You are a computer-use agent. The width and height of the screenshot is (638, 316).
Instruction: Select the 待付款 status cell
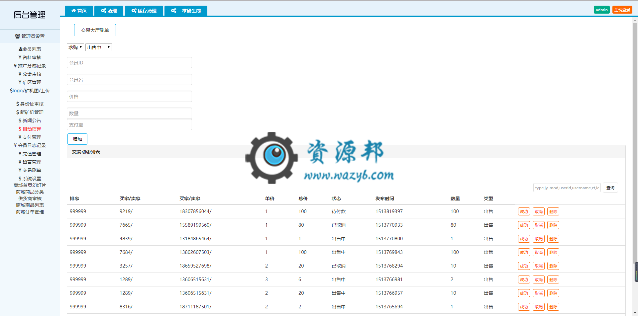point(339,211)
